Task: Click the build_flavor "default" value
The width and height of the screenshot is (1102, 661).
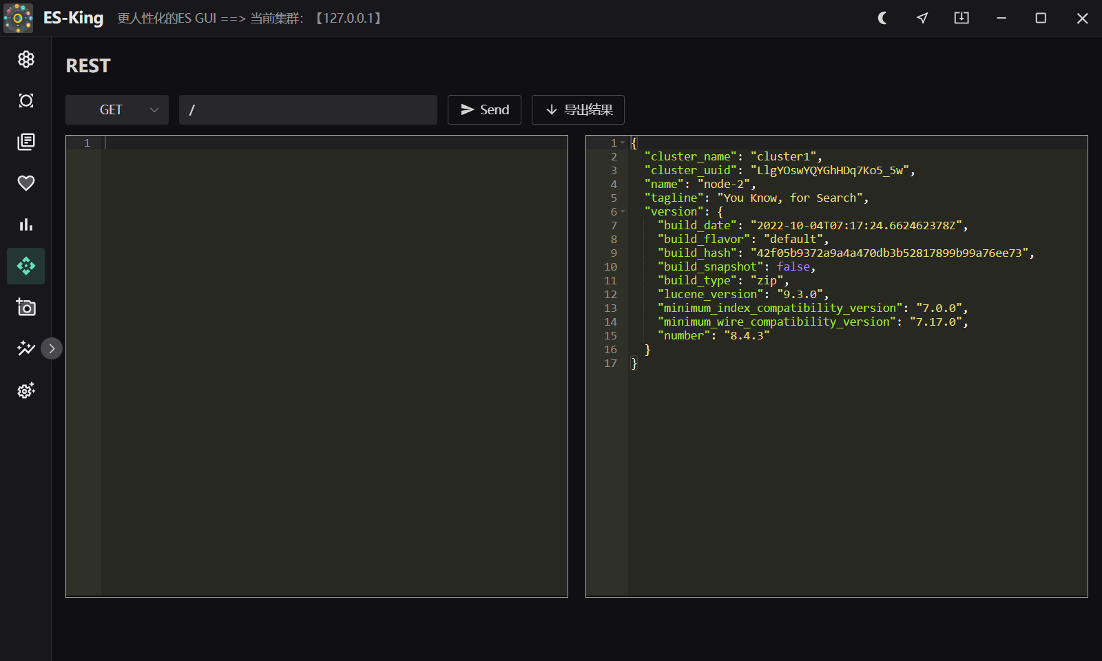Action: tap(793, 239)
